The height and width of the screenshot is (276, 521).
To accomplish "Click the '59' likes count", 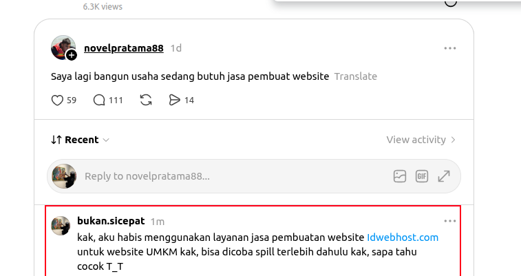I will click(x=72, y=100).
